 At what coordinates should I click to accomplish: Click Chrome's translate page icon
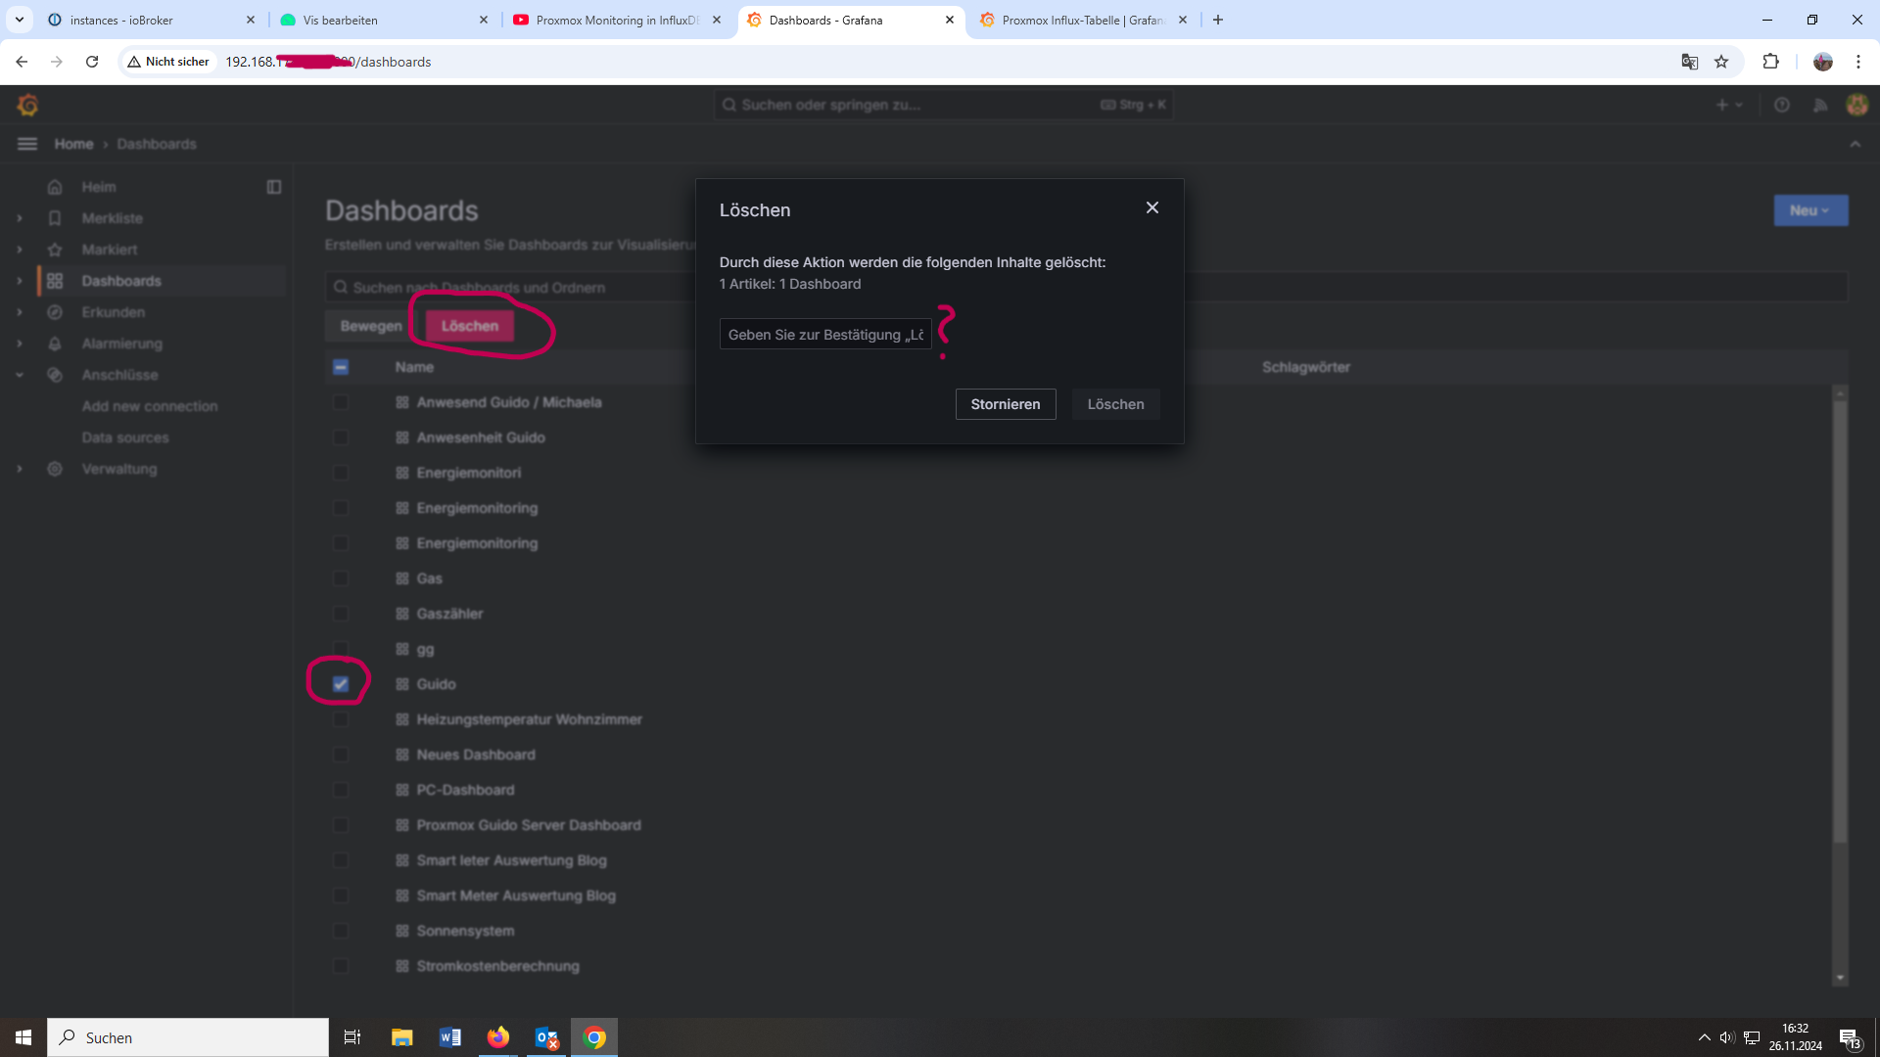(1689, 62)
